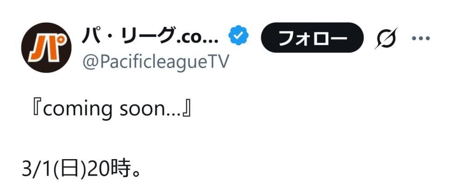Tap the orange パ logo picture

46,47
